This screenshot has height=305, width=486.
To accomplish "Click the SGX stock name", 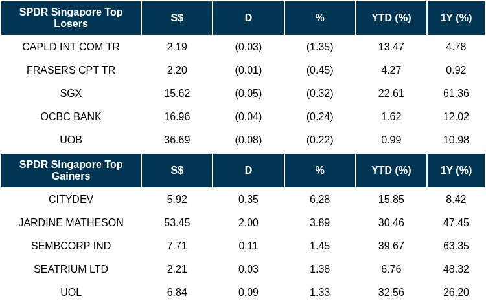I will click(x=71, y=93).
